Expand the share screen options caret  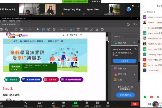[x=80, y=103]
